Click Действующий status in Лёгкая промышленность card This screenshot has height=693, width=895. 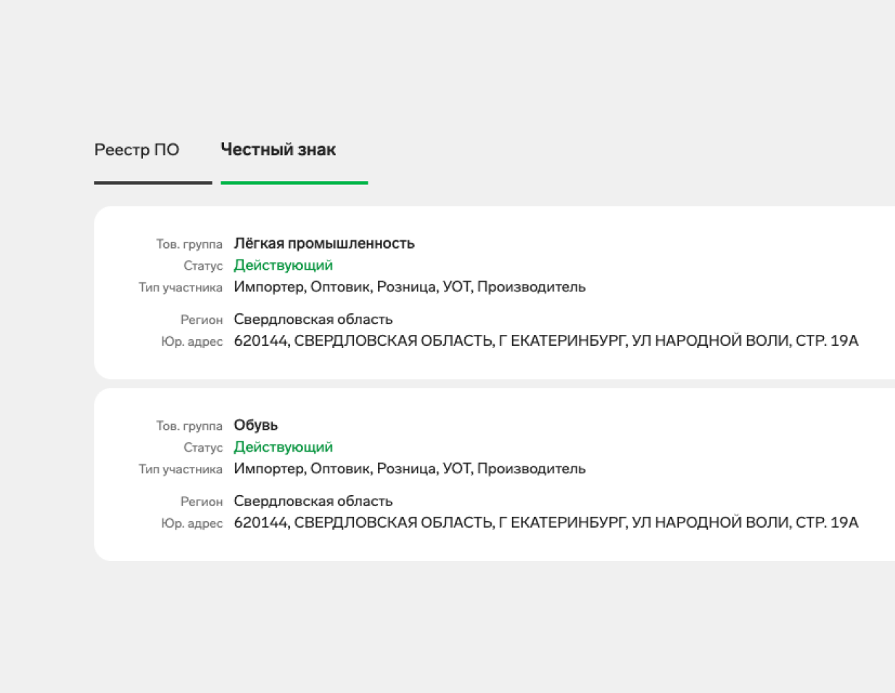pos(283,265)
